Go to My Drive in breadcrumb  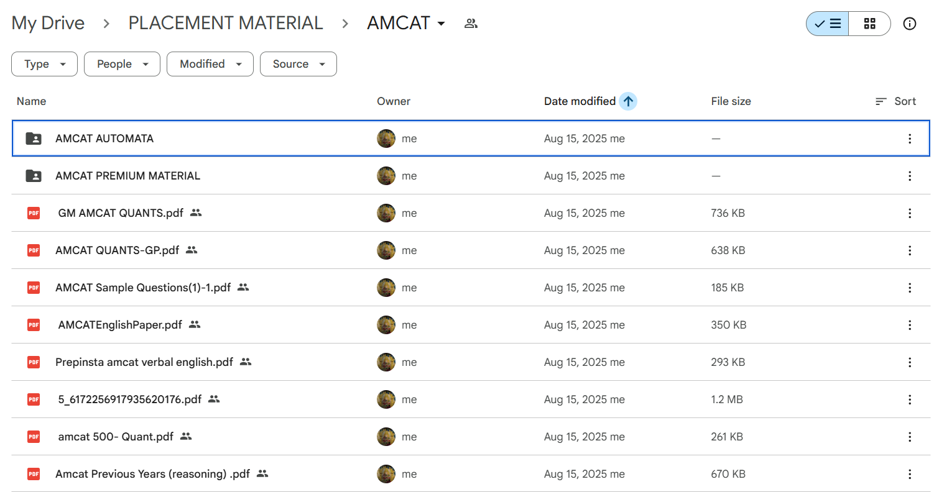(x=48, y=24)
